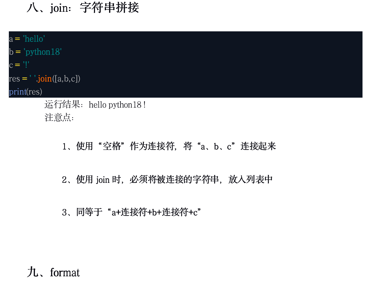This screenshot has height=290, width=372.
Task: Click the word "join" in note 2
Action: pyautogui.click(x=102, y=179)
